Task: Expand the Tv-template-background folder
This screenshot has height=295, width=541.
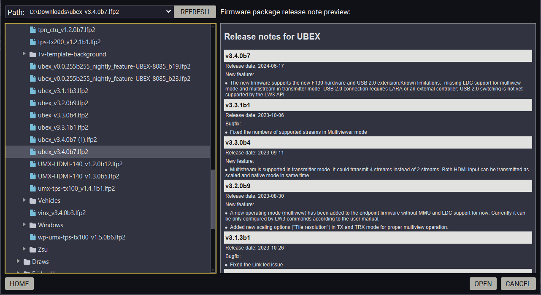Action: coord(24,54)
